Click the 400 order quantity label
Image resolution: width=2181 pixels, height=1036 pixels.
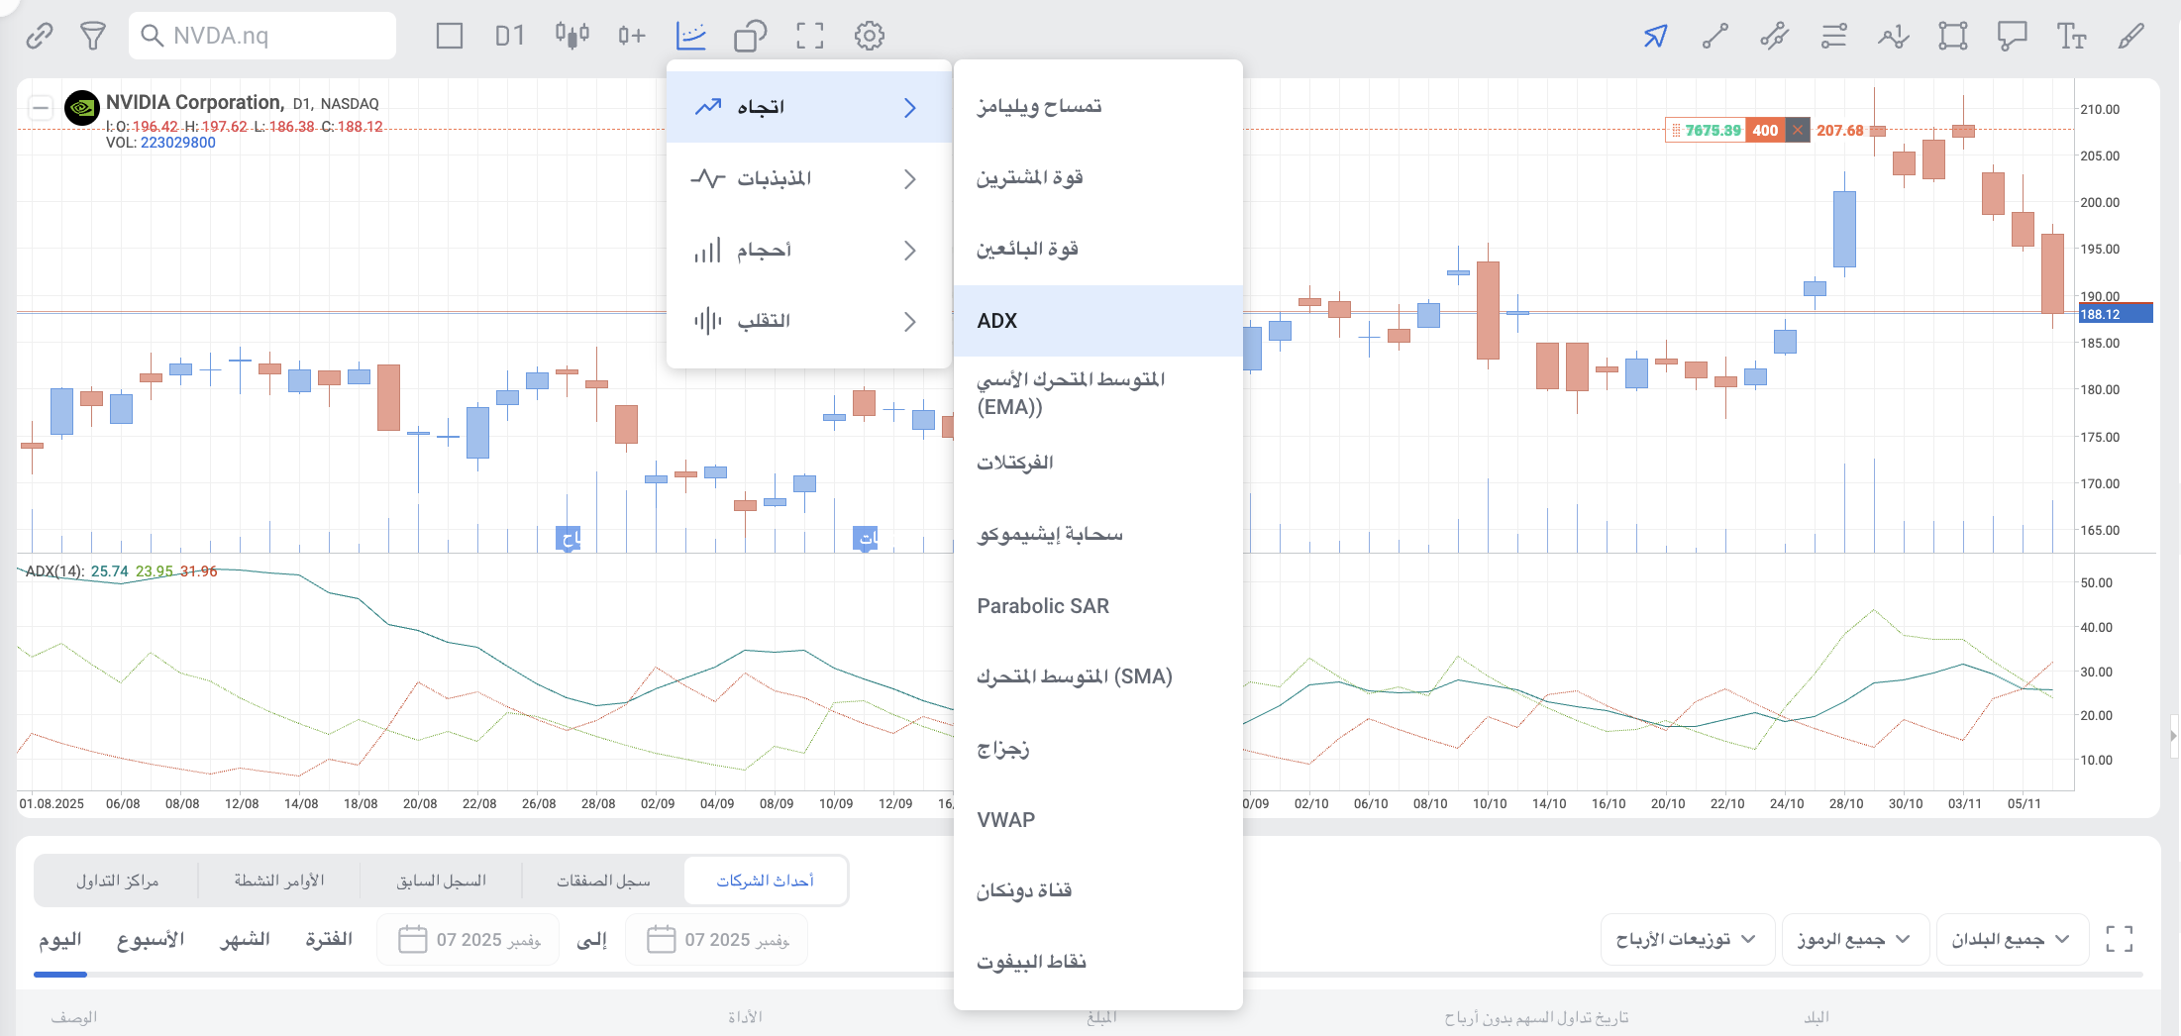click(x=1765, y=130)
